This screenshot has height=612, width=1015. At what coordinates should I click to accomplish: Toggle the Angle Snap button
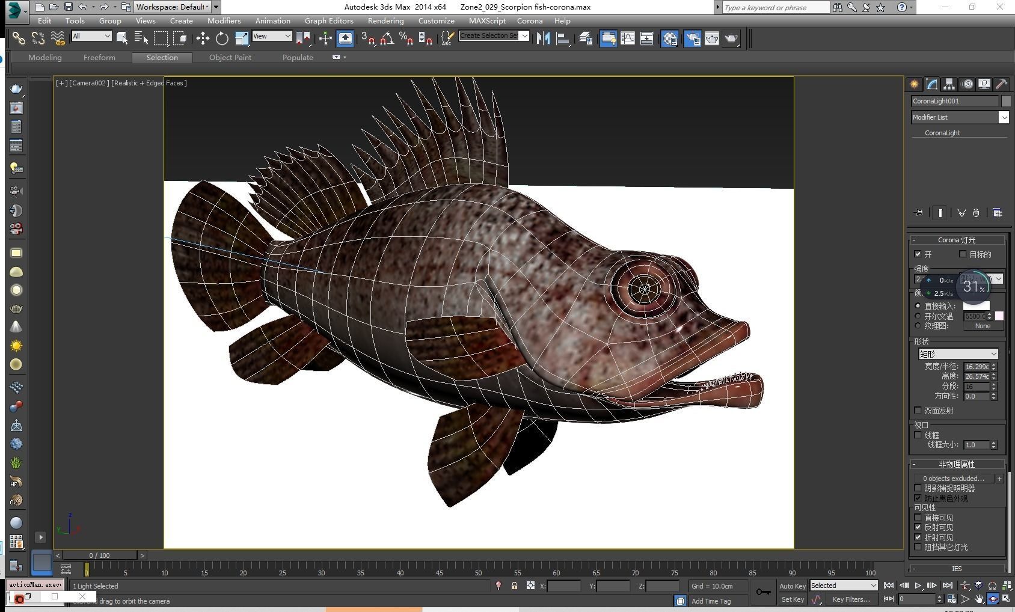[387, 38]
